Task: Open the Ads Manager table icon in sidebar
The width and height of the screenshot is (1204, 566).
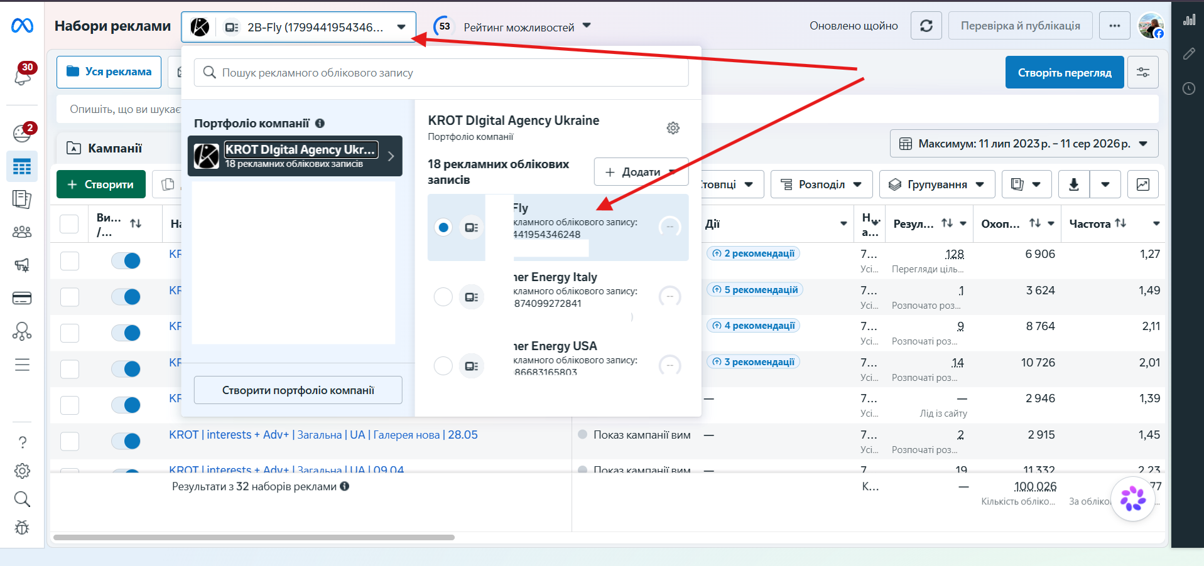Action: pos(22,167)
